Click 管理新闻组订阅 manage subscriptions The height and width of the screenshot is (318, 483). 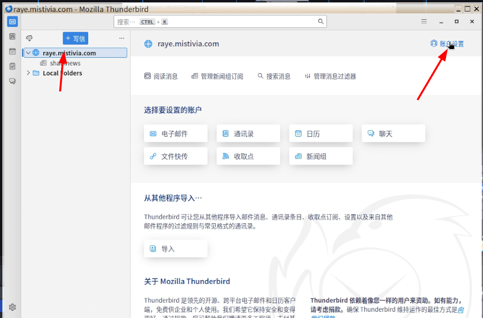(x=217, y=76)
